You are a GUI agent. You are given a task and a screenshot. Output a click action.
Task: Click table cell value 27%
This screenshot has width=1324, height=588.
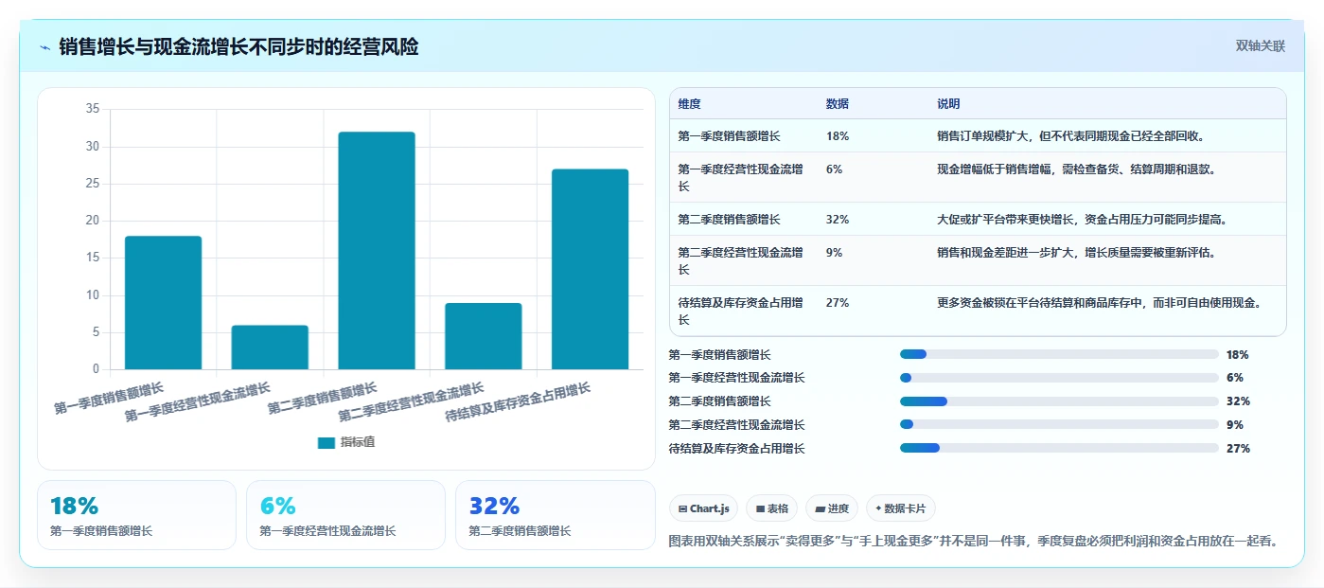838,303
